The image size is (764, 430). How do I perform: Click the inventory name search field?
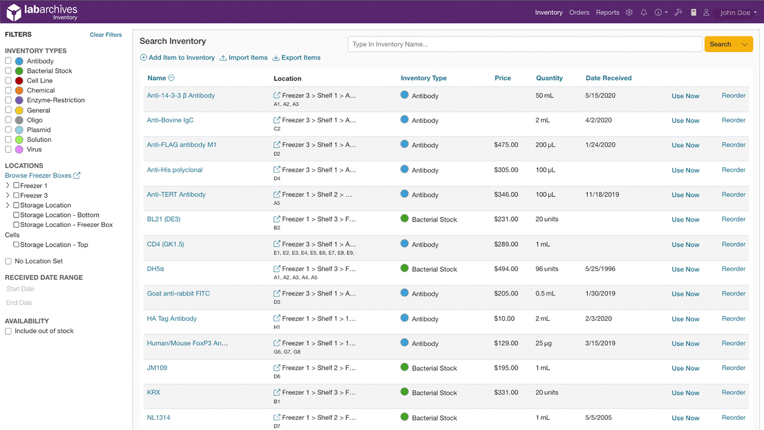point(524,44)
